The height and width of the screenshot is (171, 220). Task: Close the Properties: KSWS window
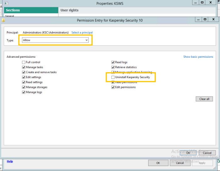pos(211,3)
